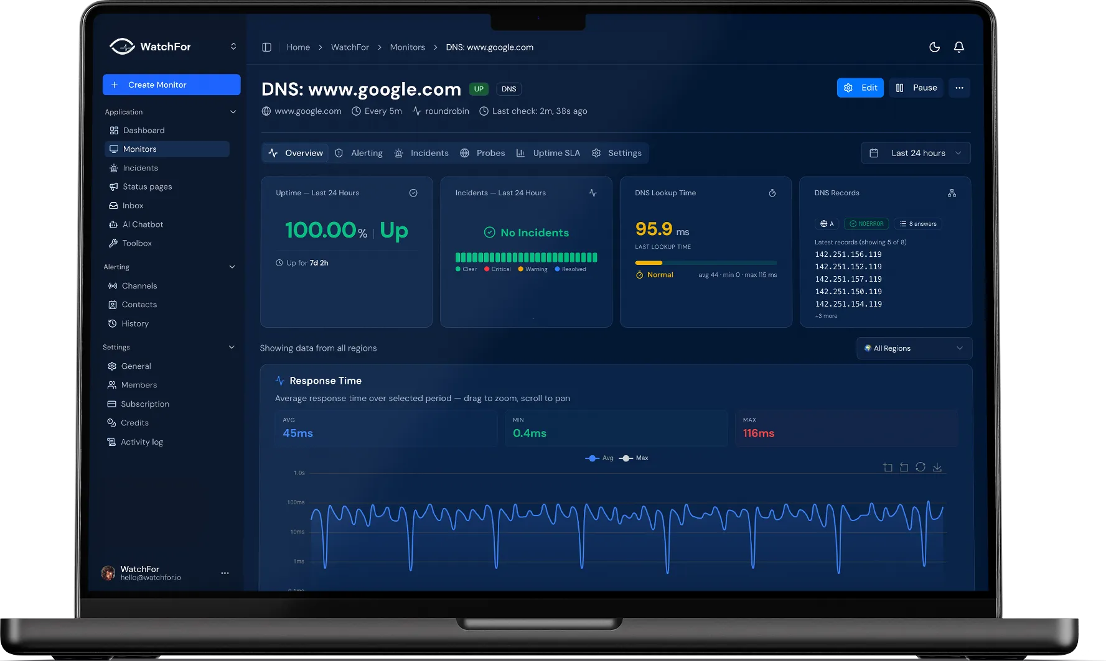Click the user avatar in sidebar
The image size is (1106, 661).
[108, 573]
